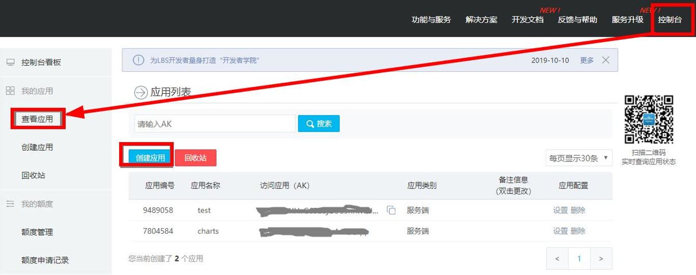The width and height of the screenshot is (696, 275).
Task: Click the 我的额度 icon in sidebar
Action: (10, 204)
